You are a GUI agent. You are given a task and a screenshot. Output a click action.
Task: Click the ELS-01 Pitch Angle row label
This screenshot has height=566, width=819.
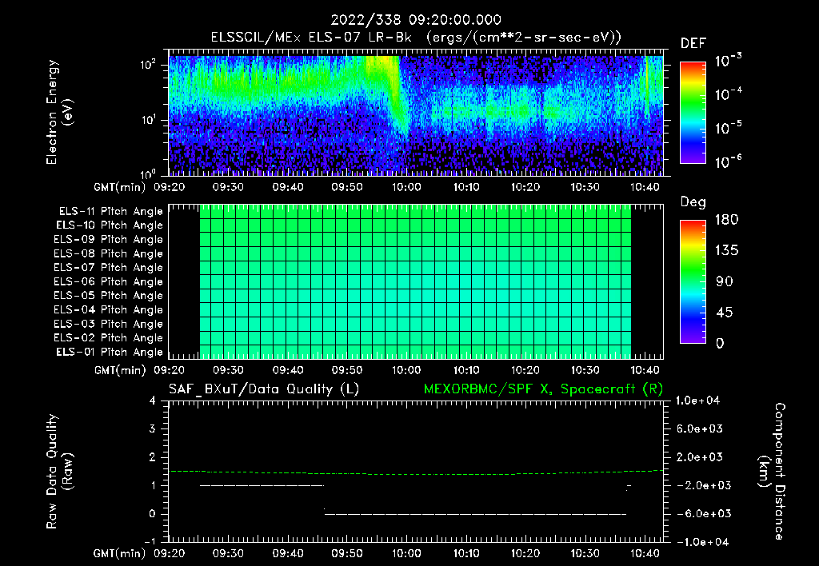click(x=109, y=352)
